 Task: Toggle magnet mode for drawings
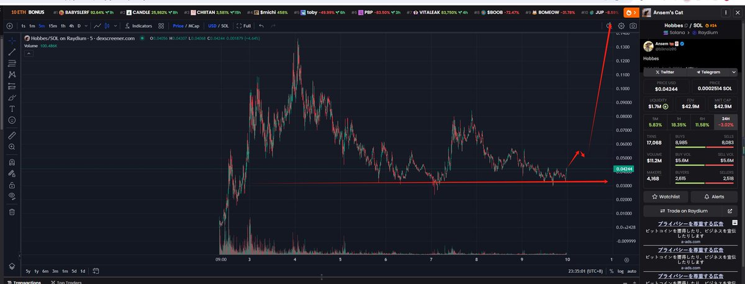[x=11, y=161]
